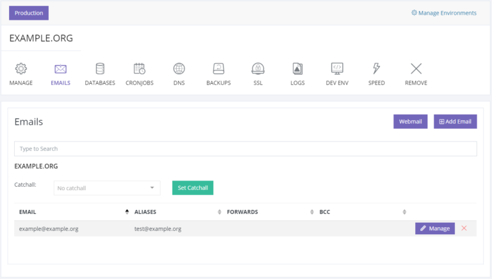Click Manage for example@example.org

(x=435, y=228)
